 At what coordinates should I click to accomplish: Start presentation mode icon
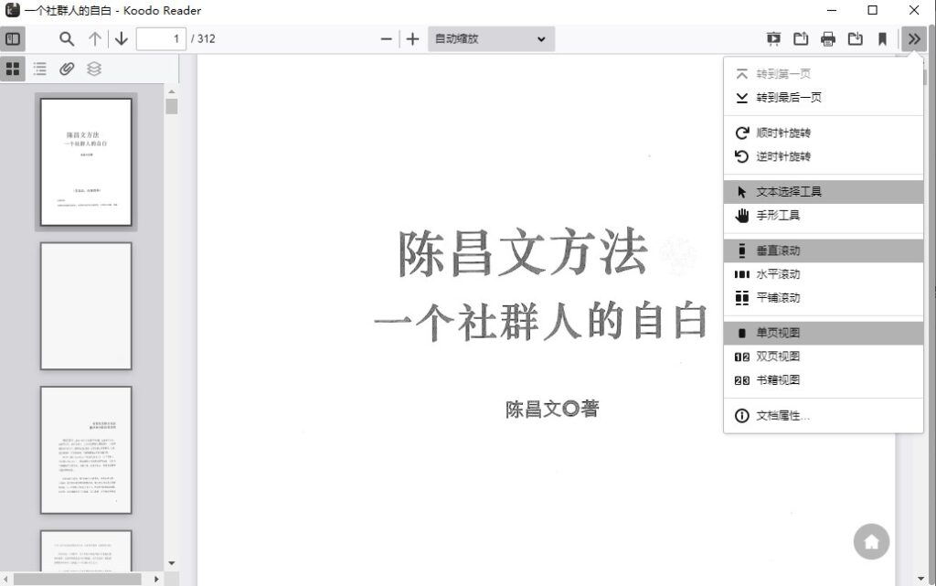tap(773, 39)
